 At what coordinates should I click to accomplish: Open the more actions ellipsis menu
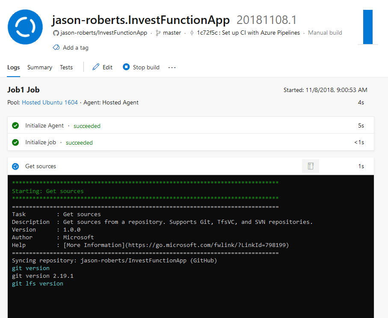point(172,67)
